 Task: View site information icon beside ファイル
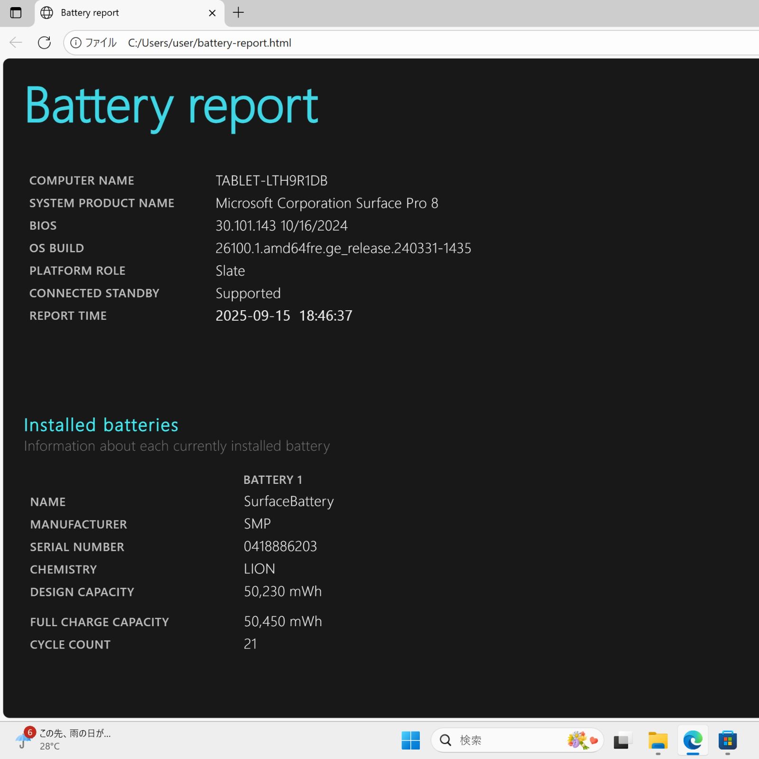point(76,43)
